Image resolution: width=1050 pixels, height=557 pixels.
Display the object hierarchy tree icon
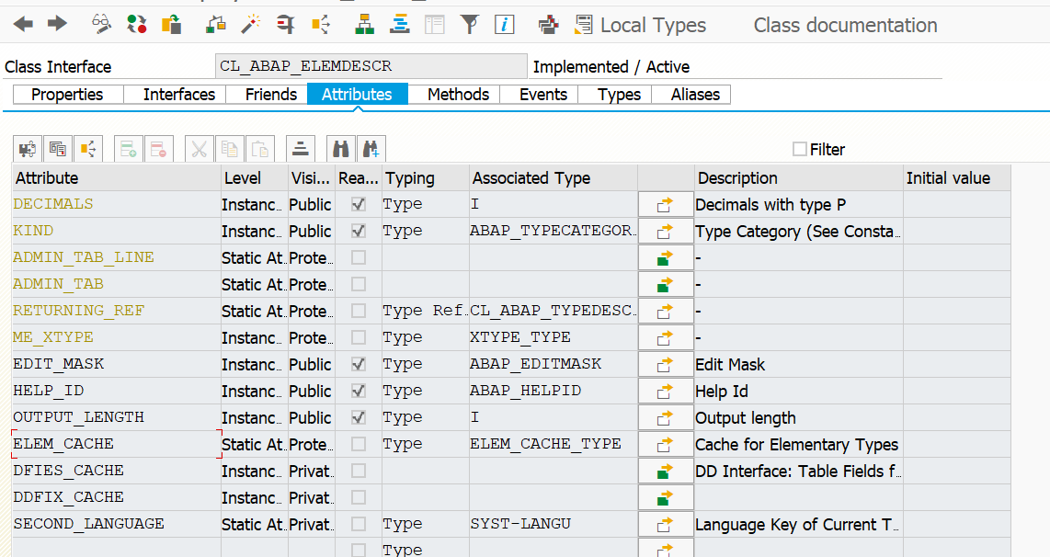[364, 25]
